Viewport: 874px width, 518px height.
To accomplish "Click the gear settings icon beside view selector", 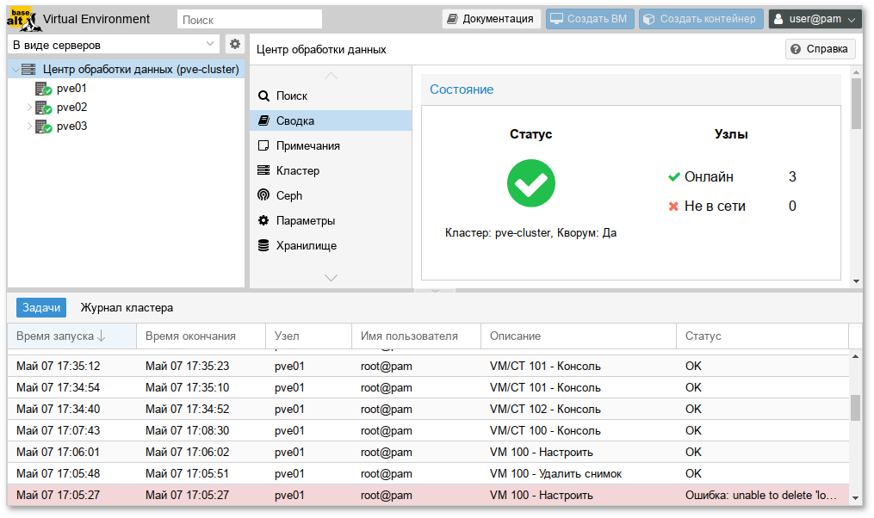I will [234, 44].
